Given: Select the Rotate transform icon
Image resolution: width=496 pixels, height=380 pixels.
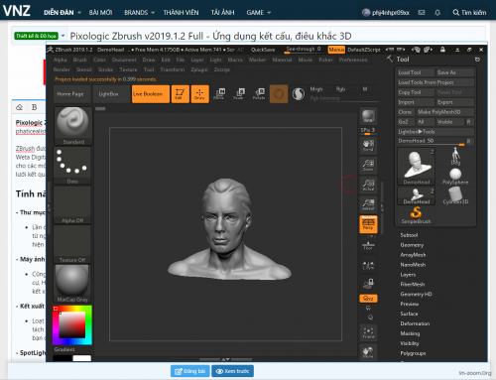Looking at the screenshot, I should point(259,94).
